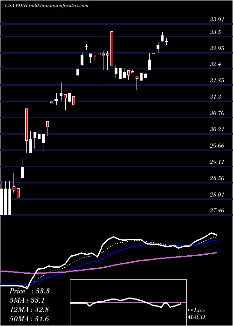Click the 29.11 price axis label
The image size is (233, 326).
[x=217, y=162]
